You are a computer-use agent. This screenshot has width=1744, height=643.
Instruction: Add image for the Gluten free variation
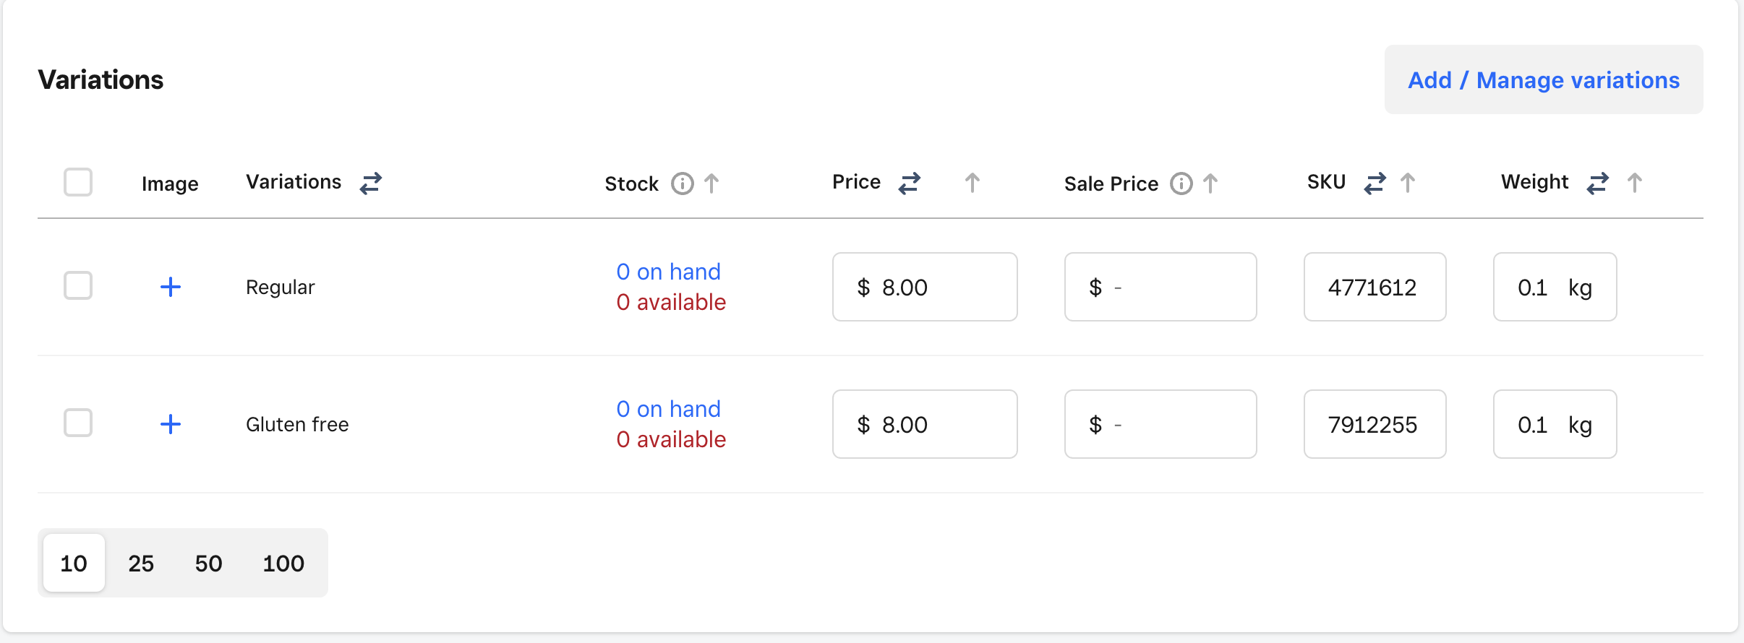171,424
